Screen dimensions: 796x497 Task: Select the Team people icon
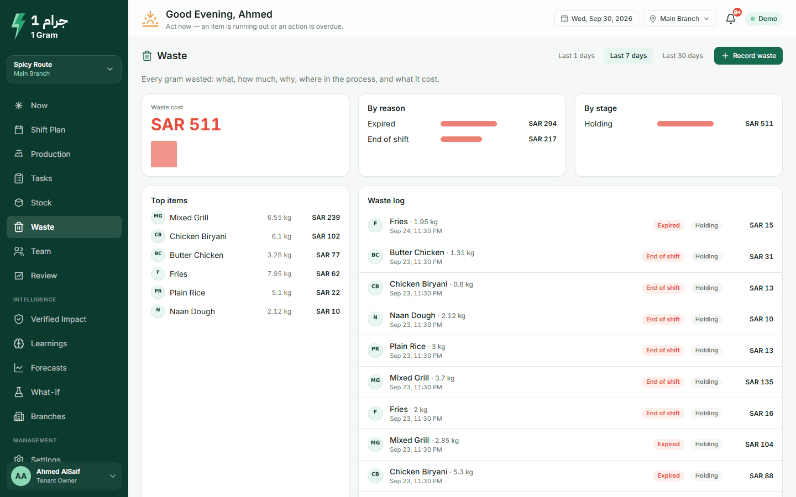pos(19,251)
